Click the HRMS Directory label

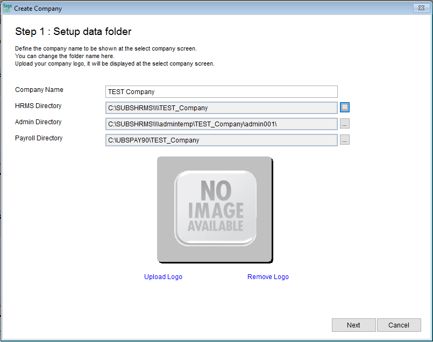click(38, 106)
